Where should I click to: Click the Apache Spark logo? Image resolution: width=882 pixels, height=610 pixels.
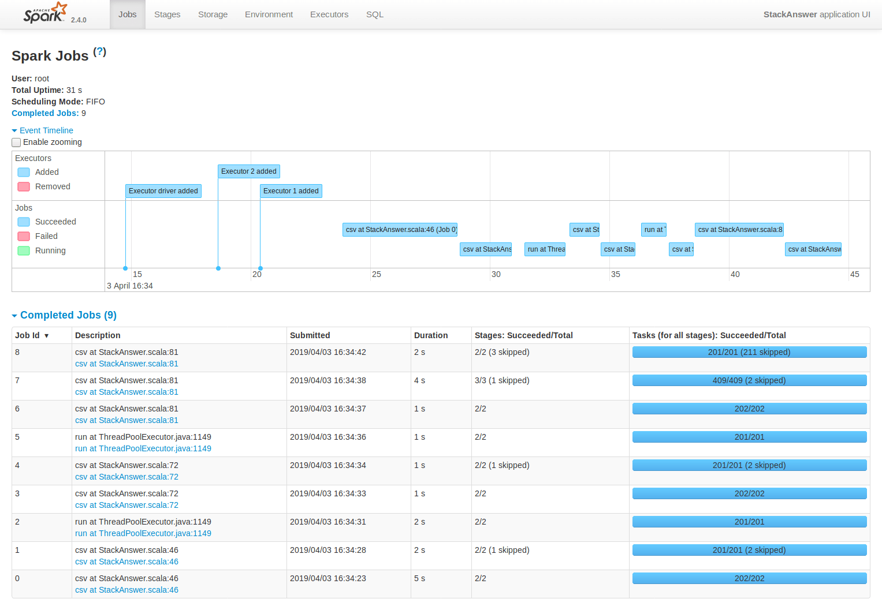tap(43, 13)
